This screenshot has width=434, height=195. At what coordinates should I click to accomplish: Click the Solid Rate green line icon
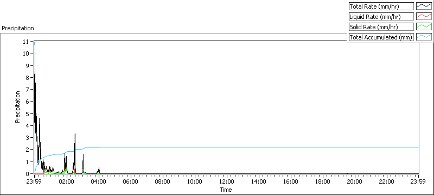(424, 26)
